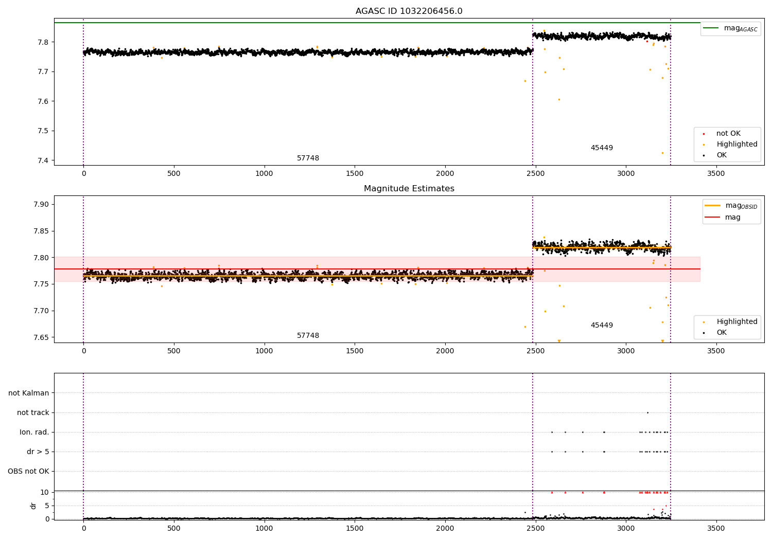The width and height of the screenshot is (772, 540).
Task: Click the "7.7" y-tick of the top plot
Action: [x=44, y=71]
